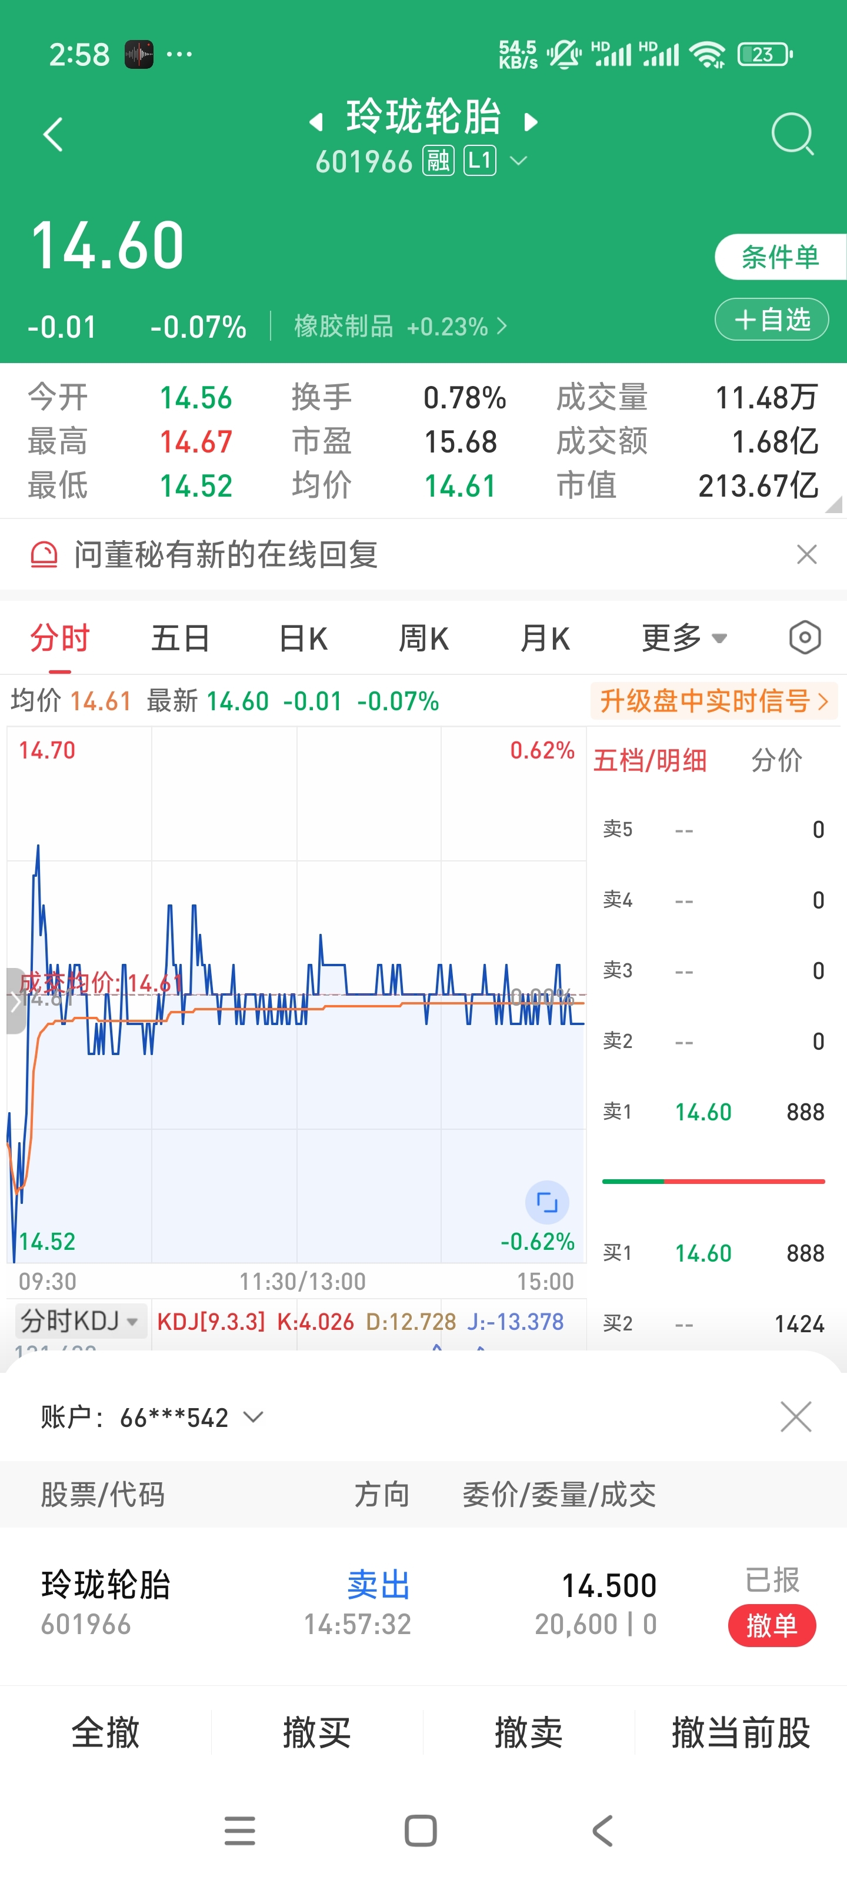847x1883 pixels.
Task: Tap the 买2 bid row
Action: tap(713, 1324)
